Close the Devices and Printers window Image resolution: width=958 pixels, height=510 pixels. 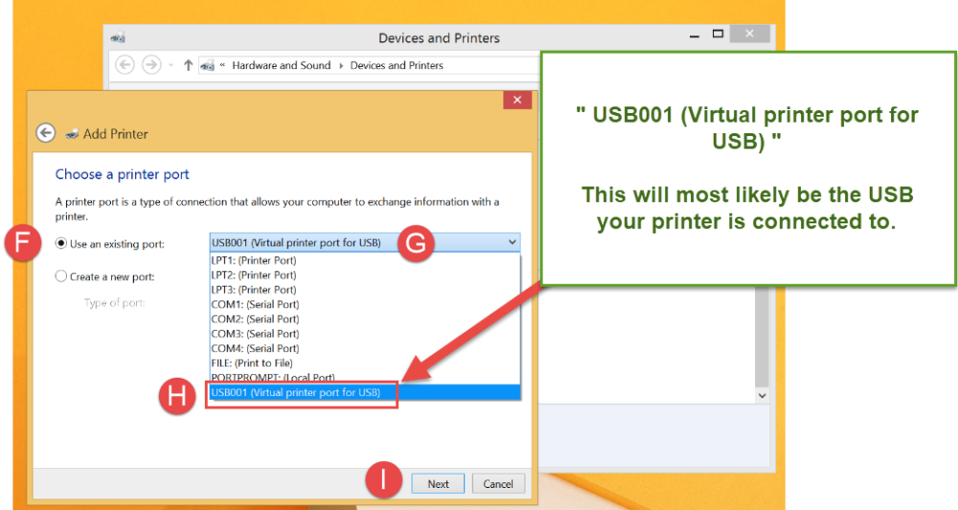coord(749,34)
